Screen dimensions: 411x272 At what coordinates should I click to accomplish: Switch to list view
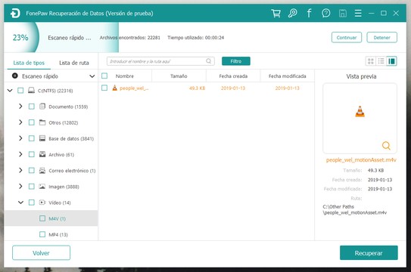coord(381,61)
